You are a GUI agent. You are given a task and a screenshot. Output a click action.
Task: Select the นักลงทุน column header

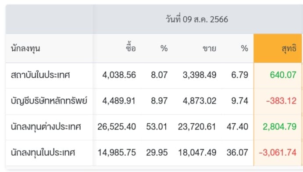[25, 49]
